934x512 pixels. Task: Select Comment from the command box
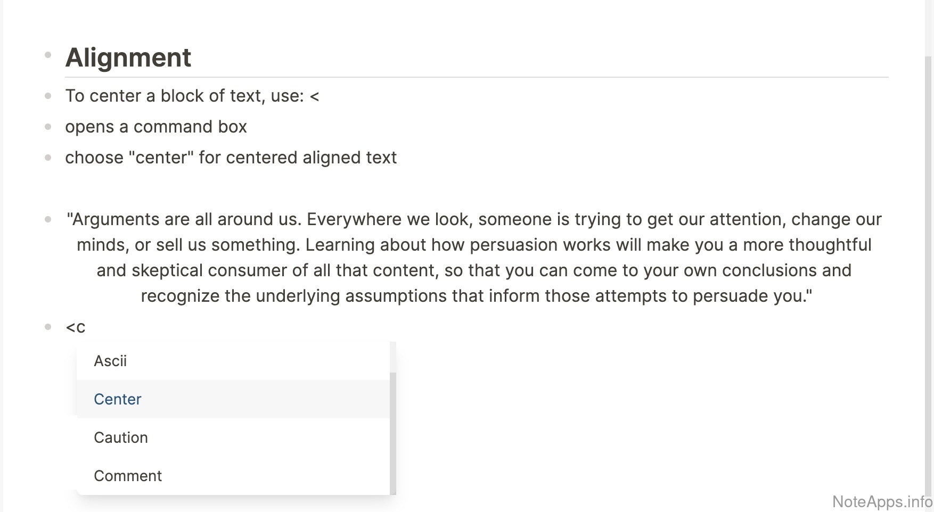pos(128,476)
